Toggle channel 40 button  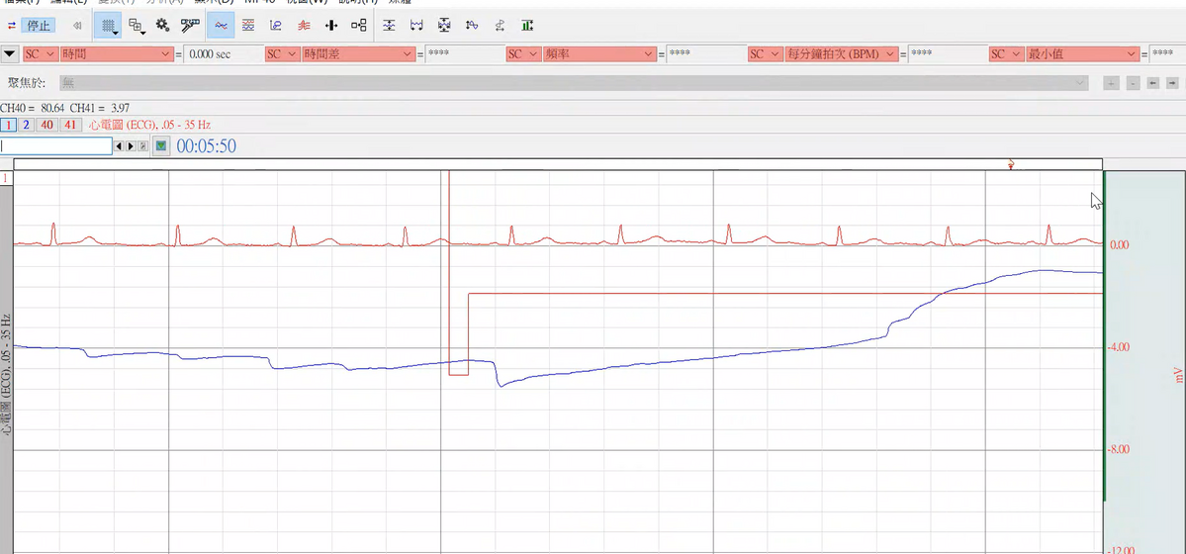pyautogui.click(x=47, y=125)
